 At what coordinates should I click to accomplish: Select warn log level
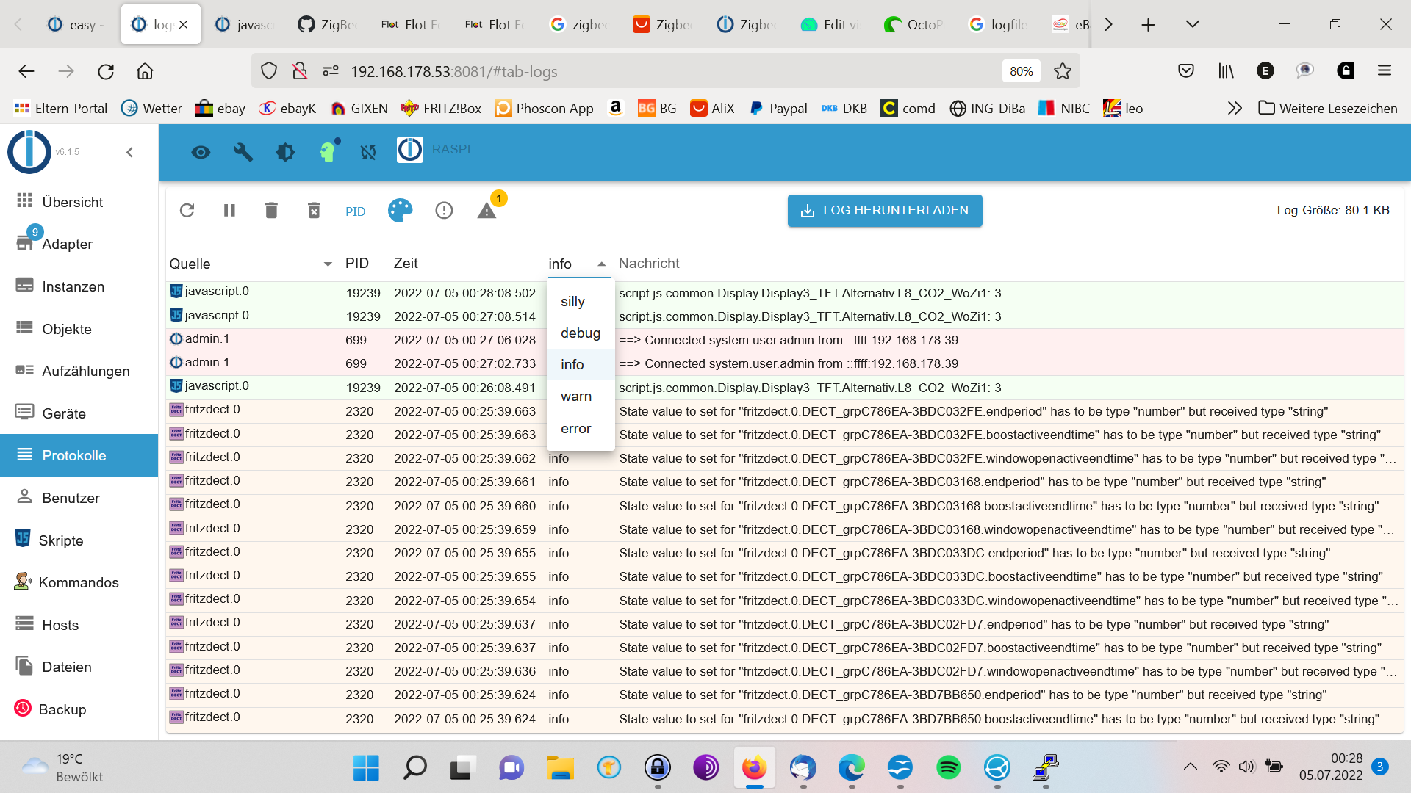[581, 396]
